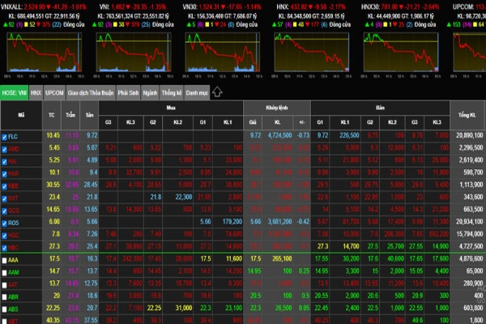Select the HOSE: VNI tab
Image resolution: width=486 pixels, height=324 pixels.
(x=15, y=92)
